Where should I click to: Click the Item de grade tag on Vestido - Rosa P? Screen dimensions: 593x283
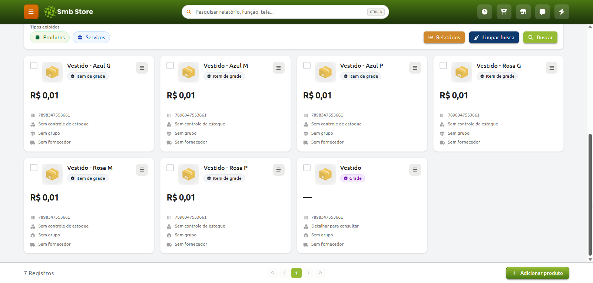[x=224, y=178]
